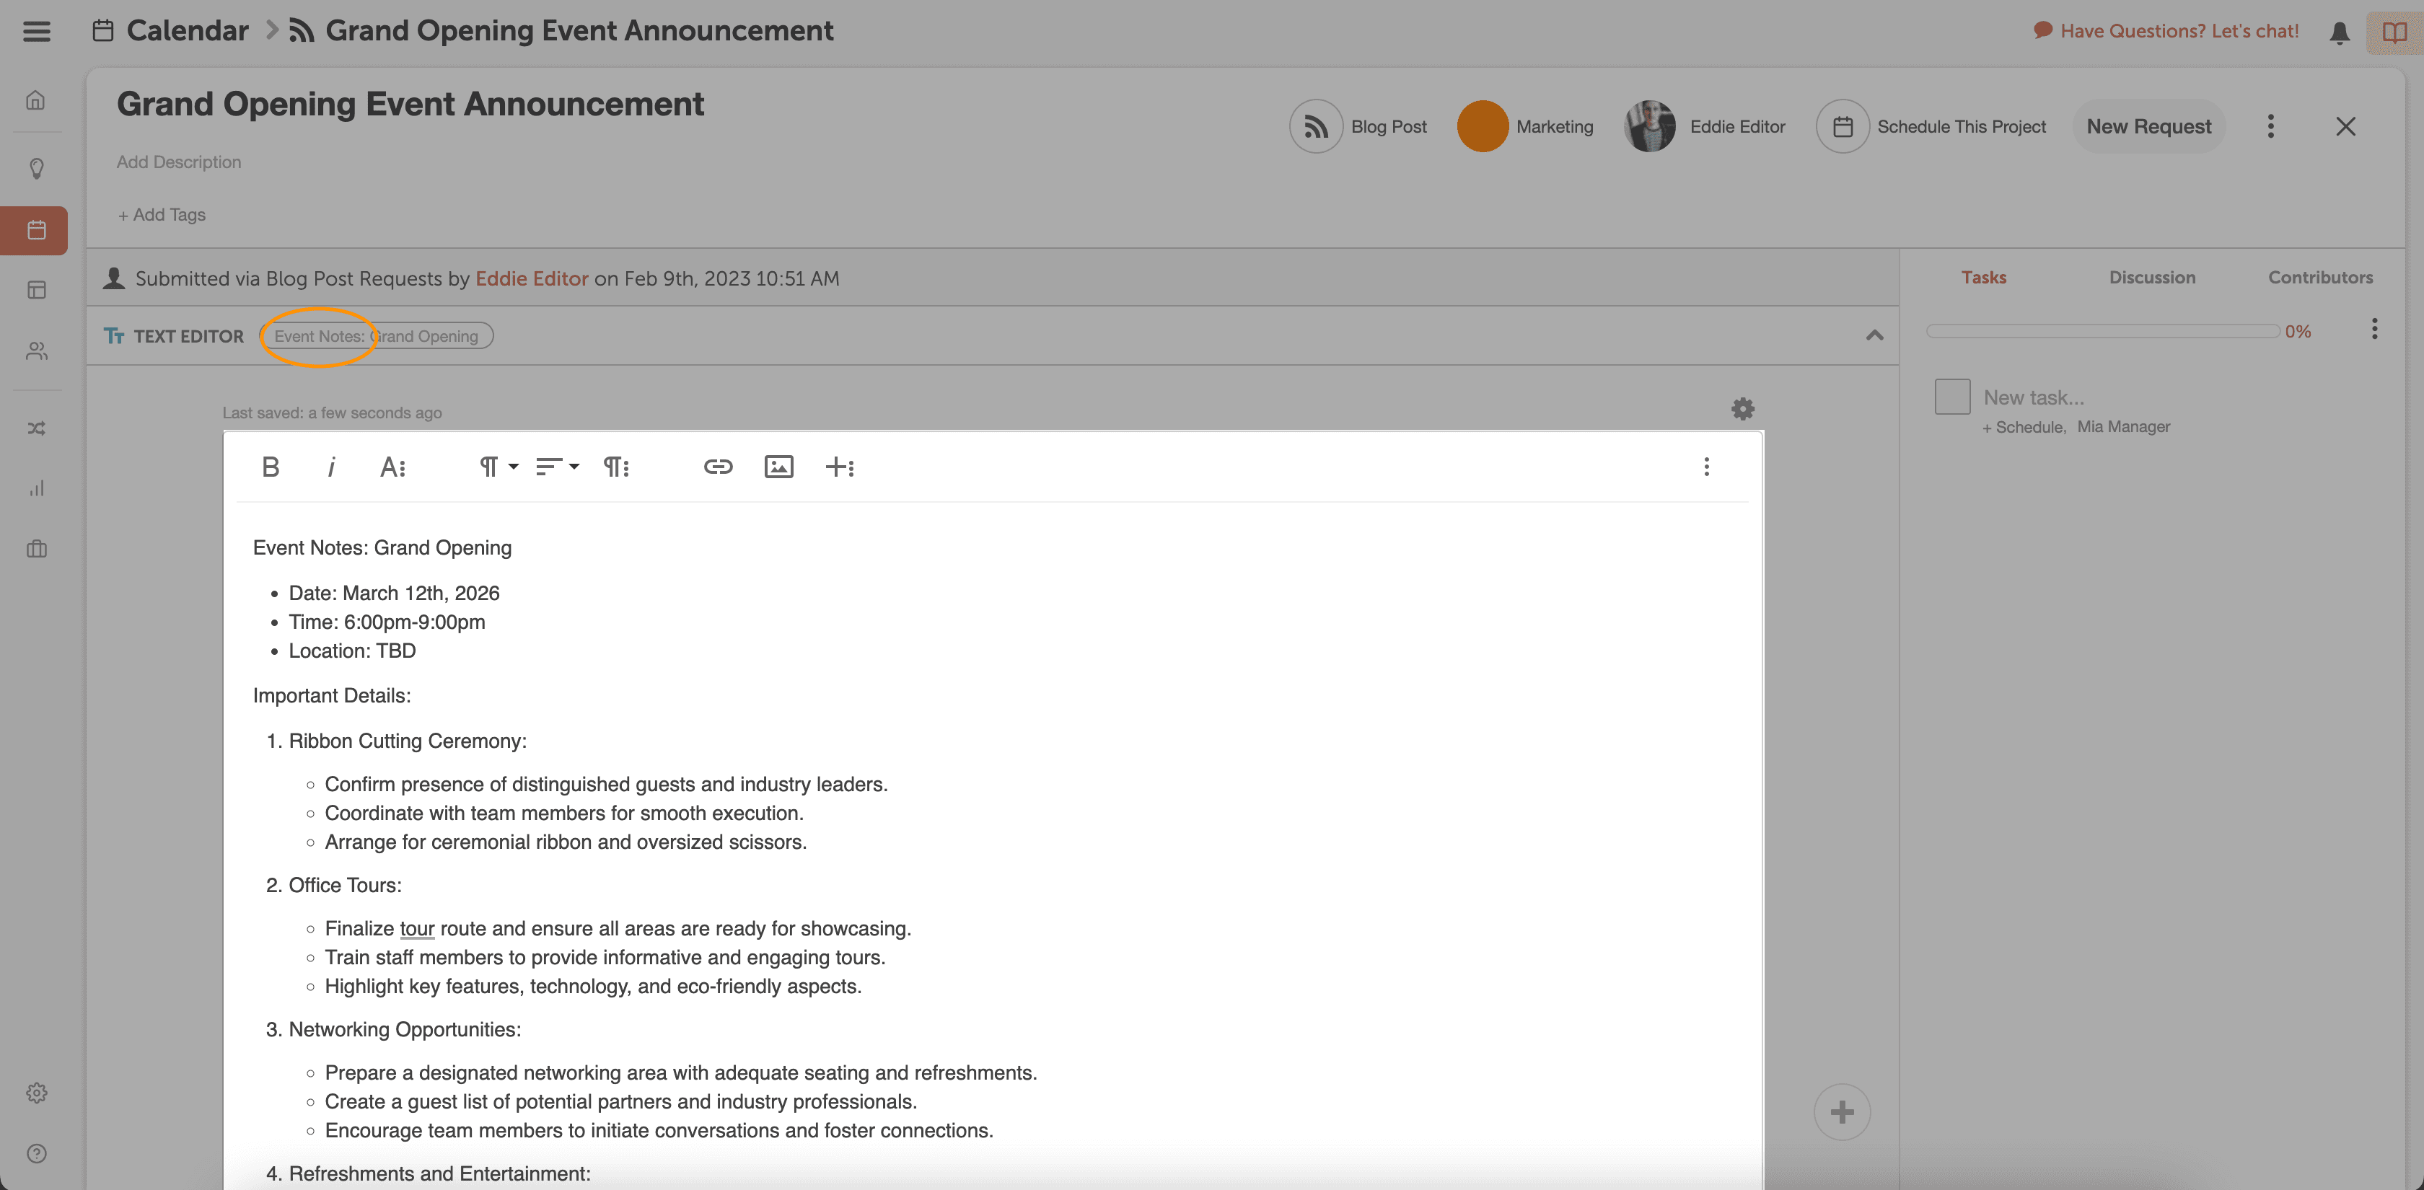The height and width of the screenshot is (1190, 2424).
Task: Collapse the Text Editor section chevron
Action: click(1874, 336)
